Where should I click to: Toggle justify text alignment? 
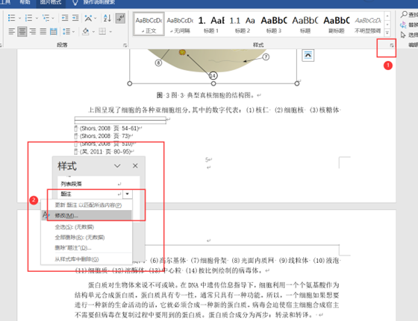[x=43, y=31]
